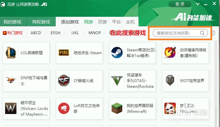The height and width of the screenshot is (127, 220).
Task: Select the 页游 category
Action: coord(102,22)
